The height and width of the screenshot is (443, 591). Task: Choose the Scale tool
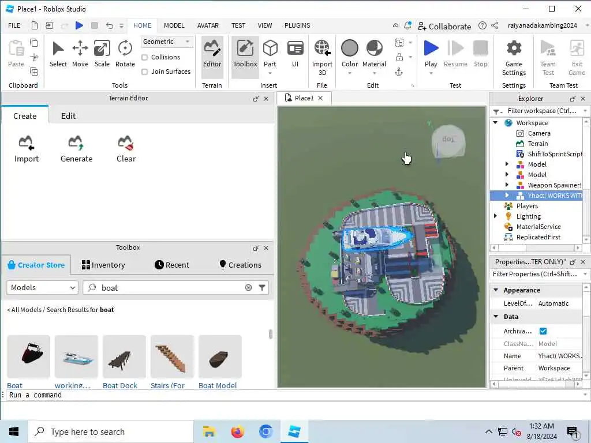[102, 54]
